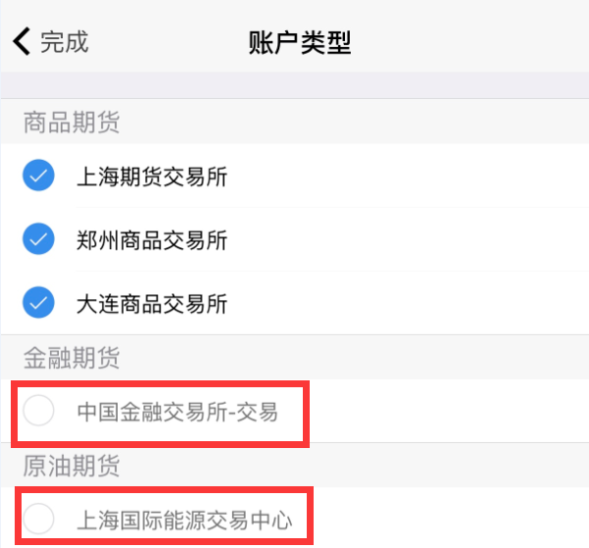Screen dimensions: 589x548
Task: Toggle the 郑州商品交易所 checkmark circle
Action: (38, 238)
